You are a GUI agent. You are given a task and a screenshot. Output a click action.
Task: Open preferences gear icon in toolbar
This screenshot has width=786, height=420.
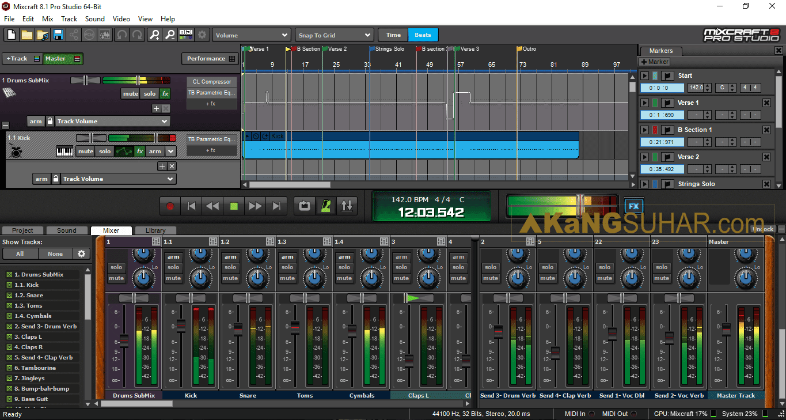click(x=202, y=35)
